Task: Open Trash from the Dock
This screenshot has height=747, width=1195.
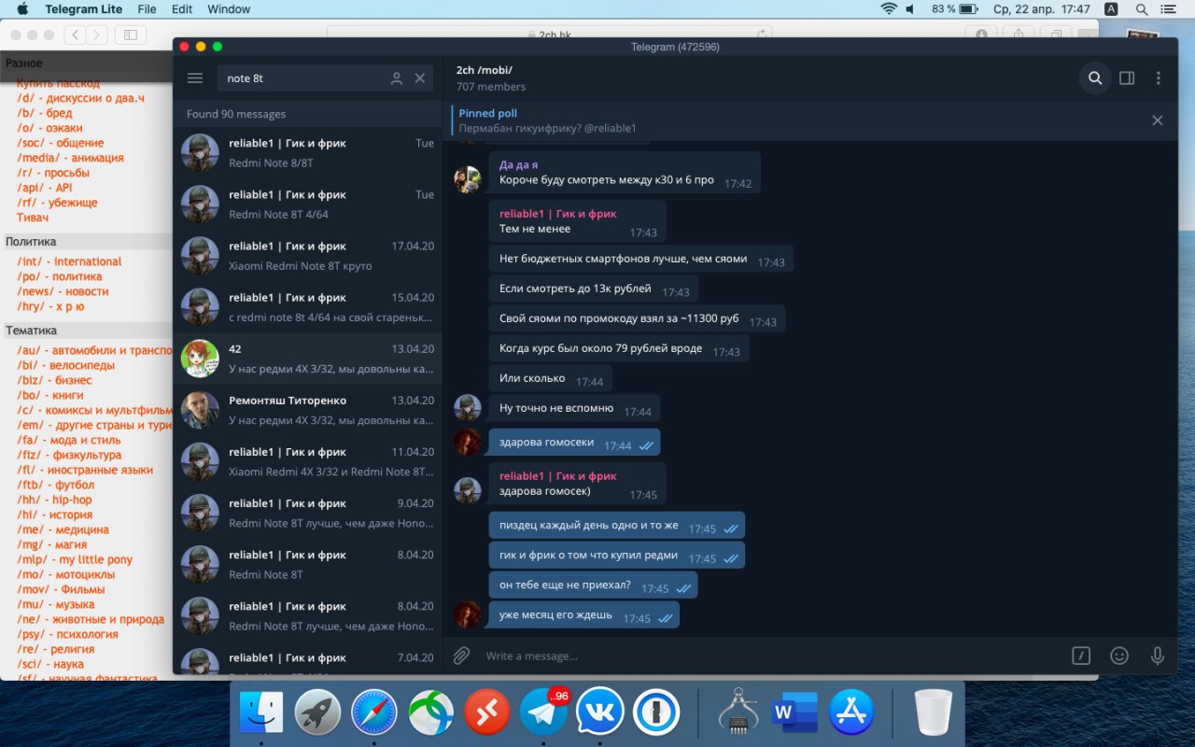Action: pyautogui.click(x=934, y=712)
